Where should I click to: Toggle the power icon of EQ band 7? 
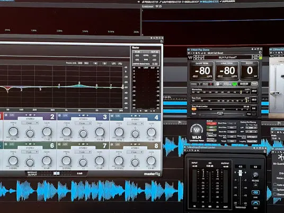[59, 144]
